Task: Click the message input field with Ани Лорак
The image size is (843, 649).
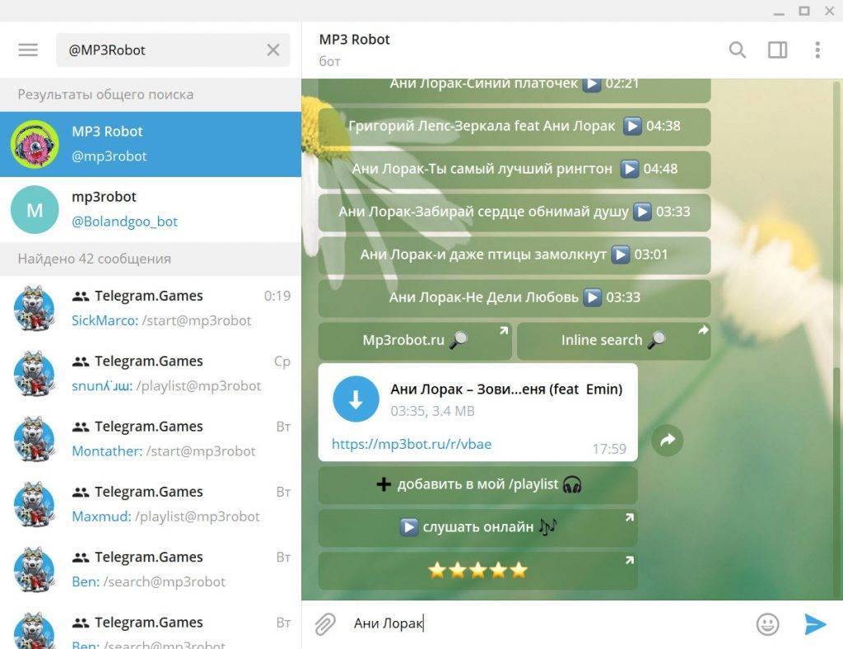Action: tap(546, 623)
